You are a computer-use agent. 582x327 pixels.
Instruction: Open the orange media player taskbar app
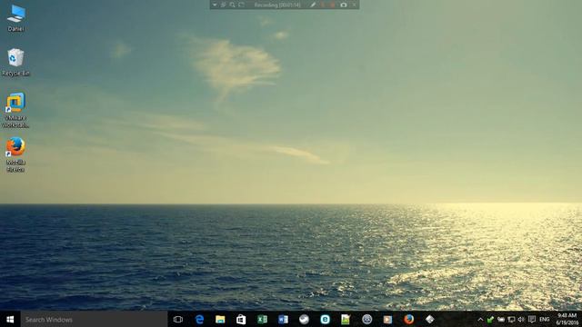tap(387, 319)
